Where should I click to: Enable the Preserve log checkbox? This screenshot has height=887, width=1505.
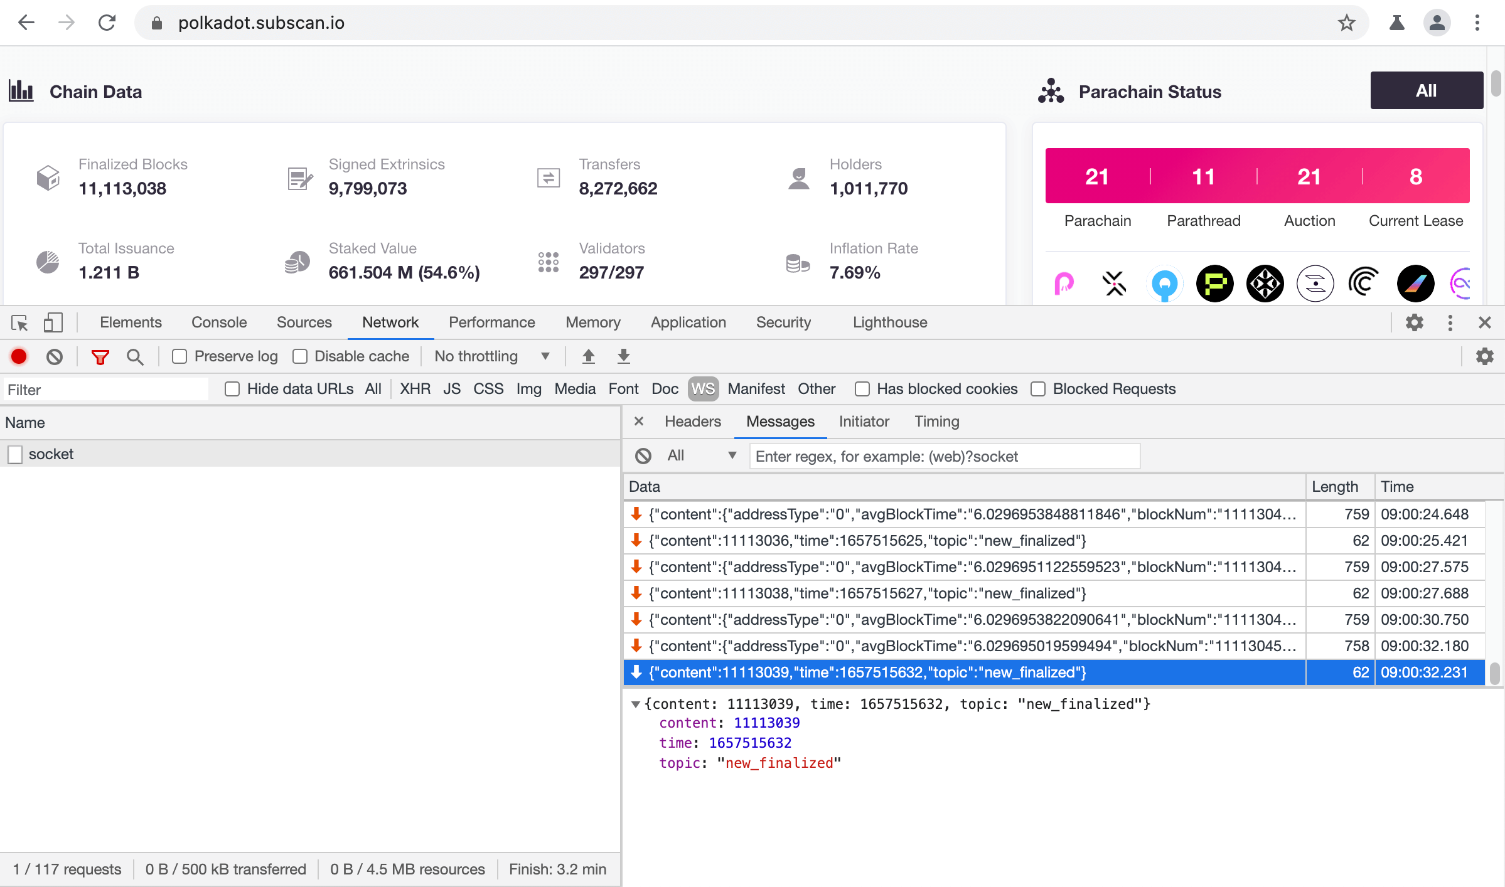coord(179,356)
